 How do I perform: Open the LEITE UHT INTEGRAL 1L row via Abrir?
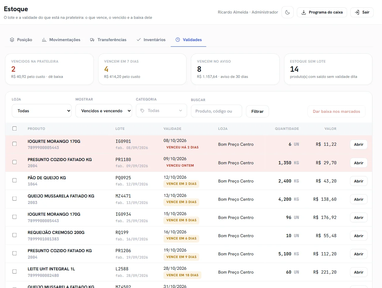click(358, 272)
